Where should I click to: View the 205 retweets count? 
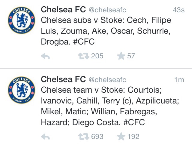coord(97,56)
